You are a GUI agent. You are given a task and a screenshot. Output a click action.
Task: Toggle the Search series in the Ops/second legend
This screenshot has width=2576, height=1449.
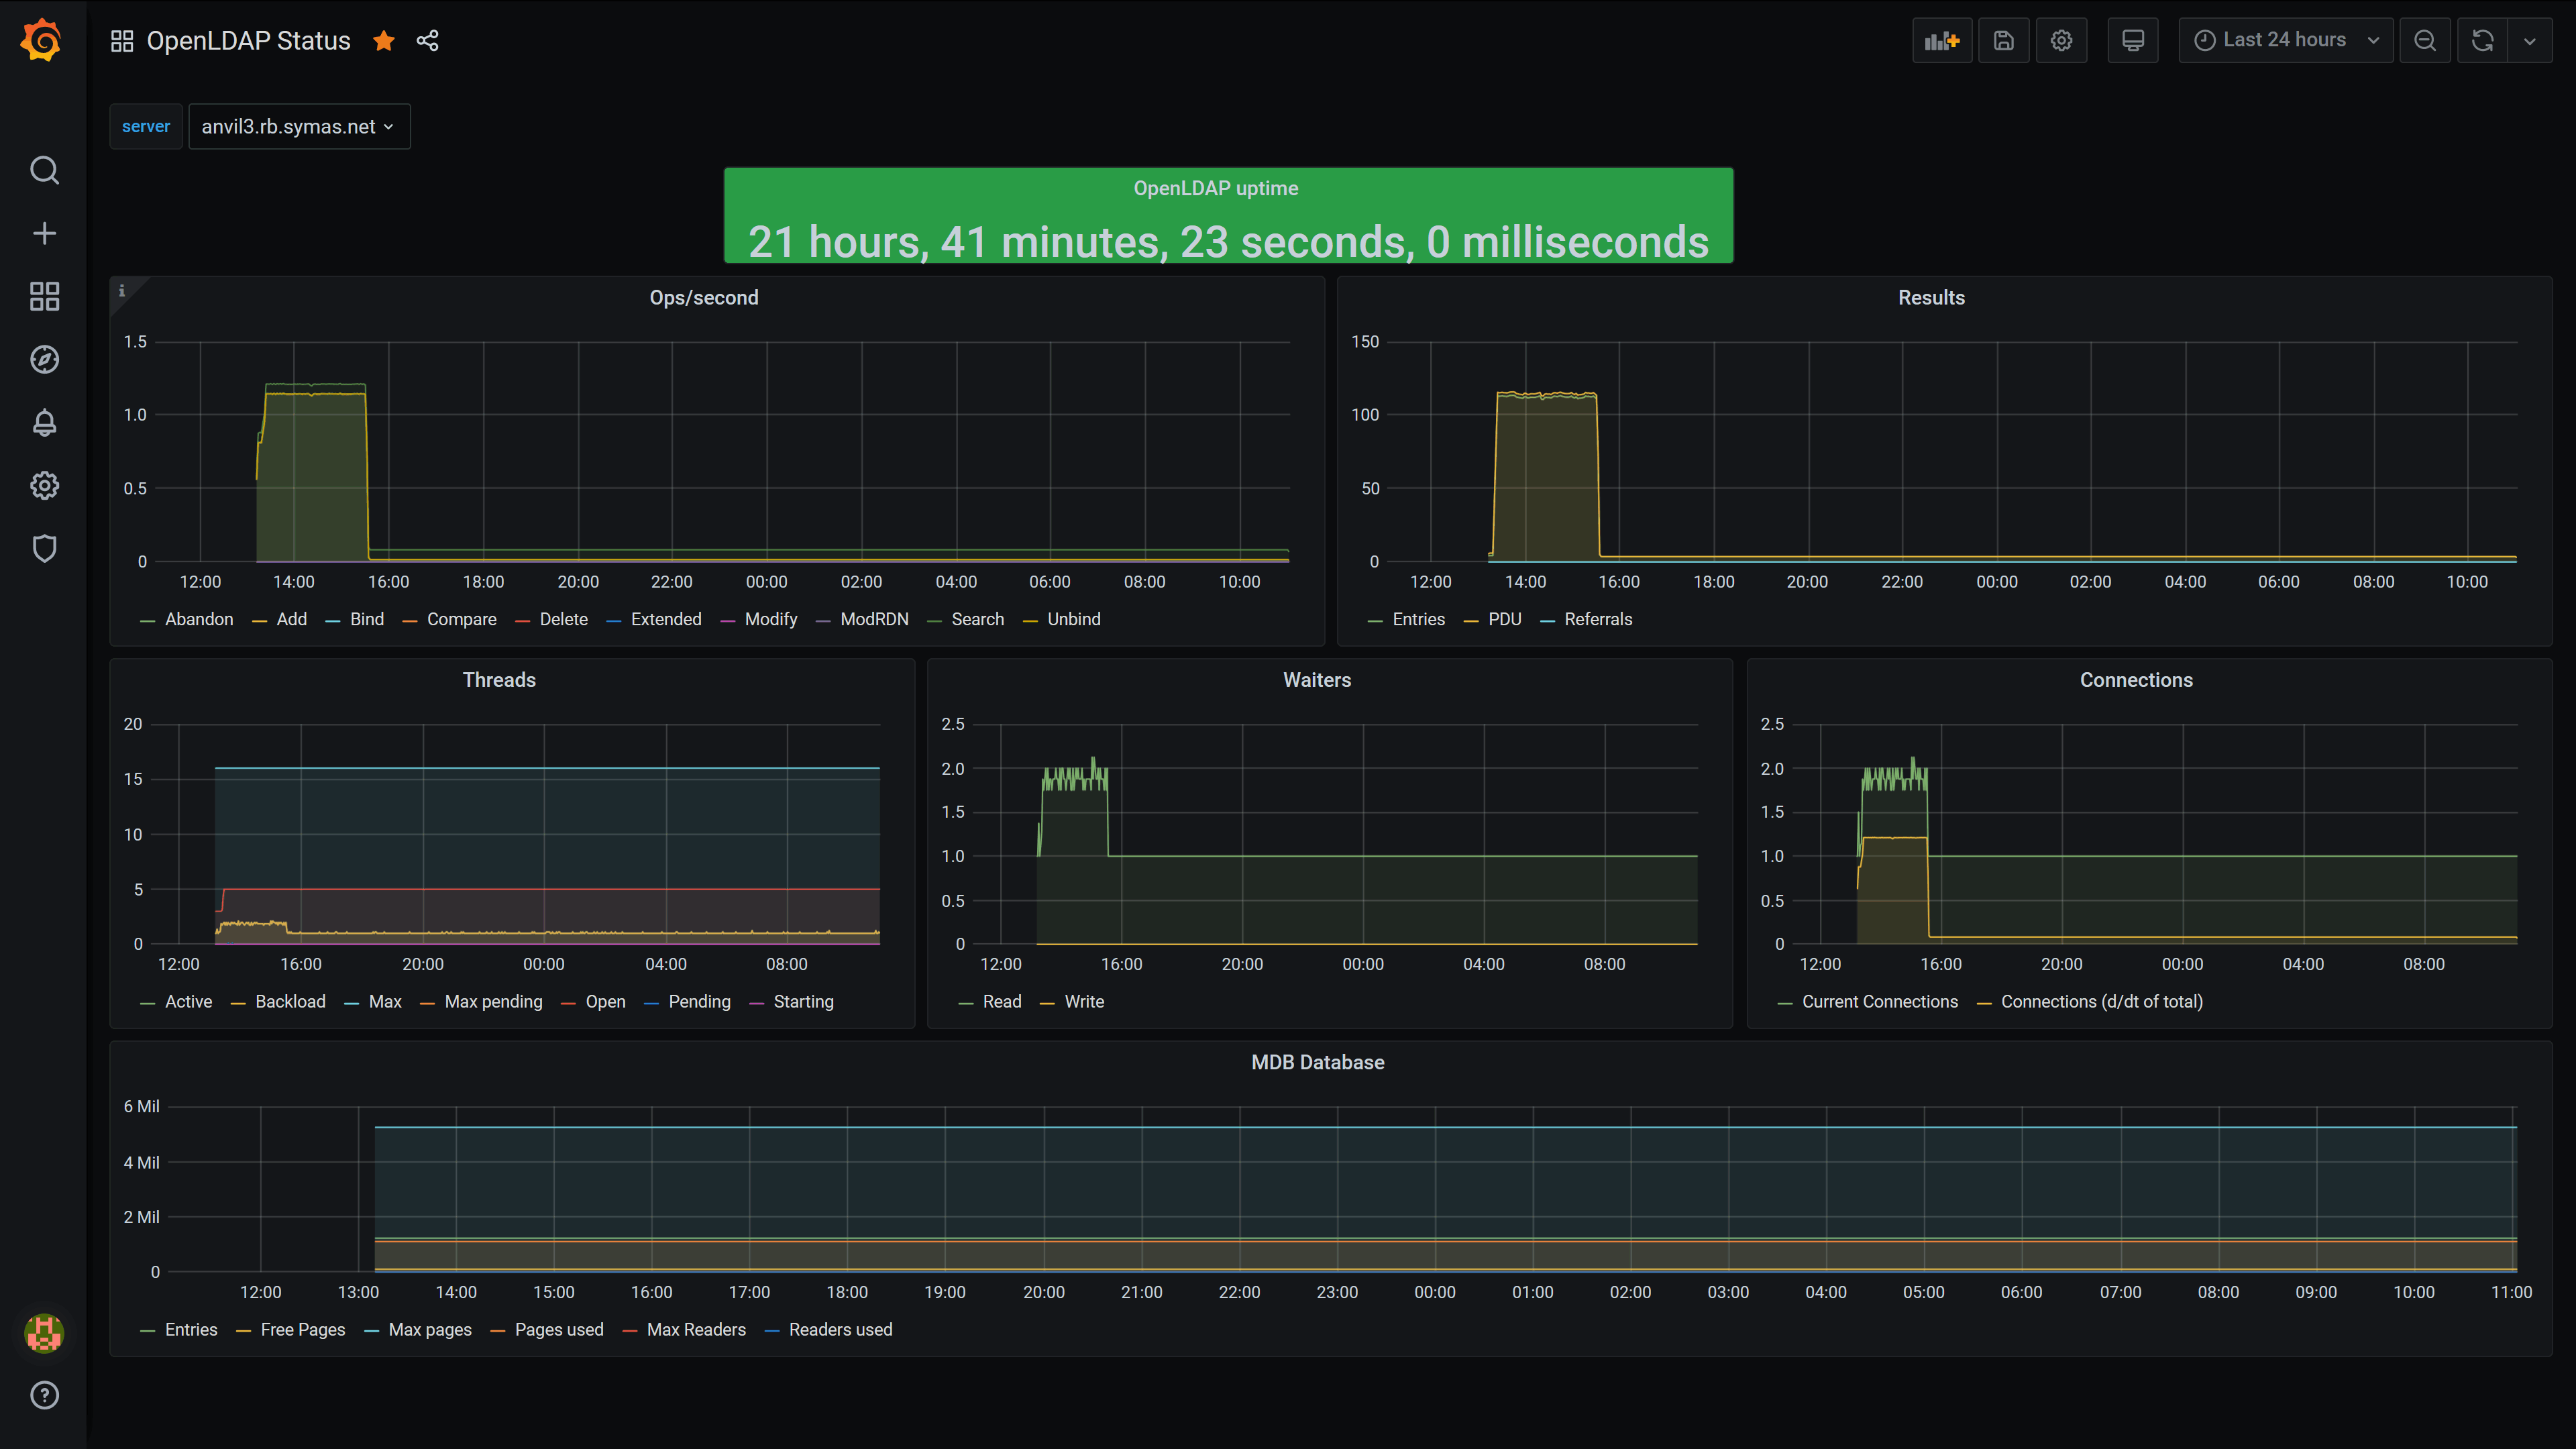(x=977, y=620)
